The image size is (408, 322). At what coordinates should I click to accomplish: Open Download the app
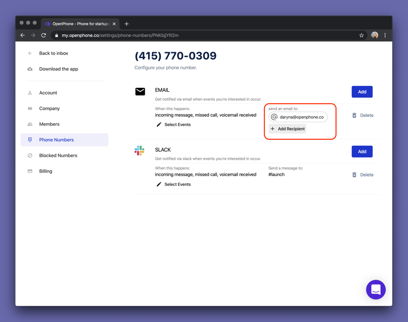(59, 69)
